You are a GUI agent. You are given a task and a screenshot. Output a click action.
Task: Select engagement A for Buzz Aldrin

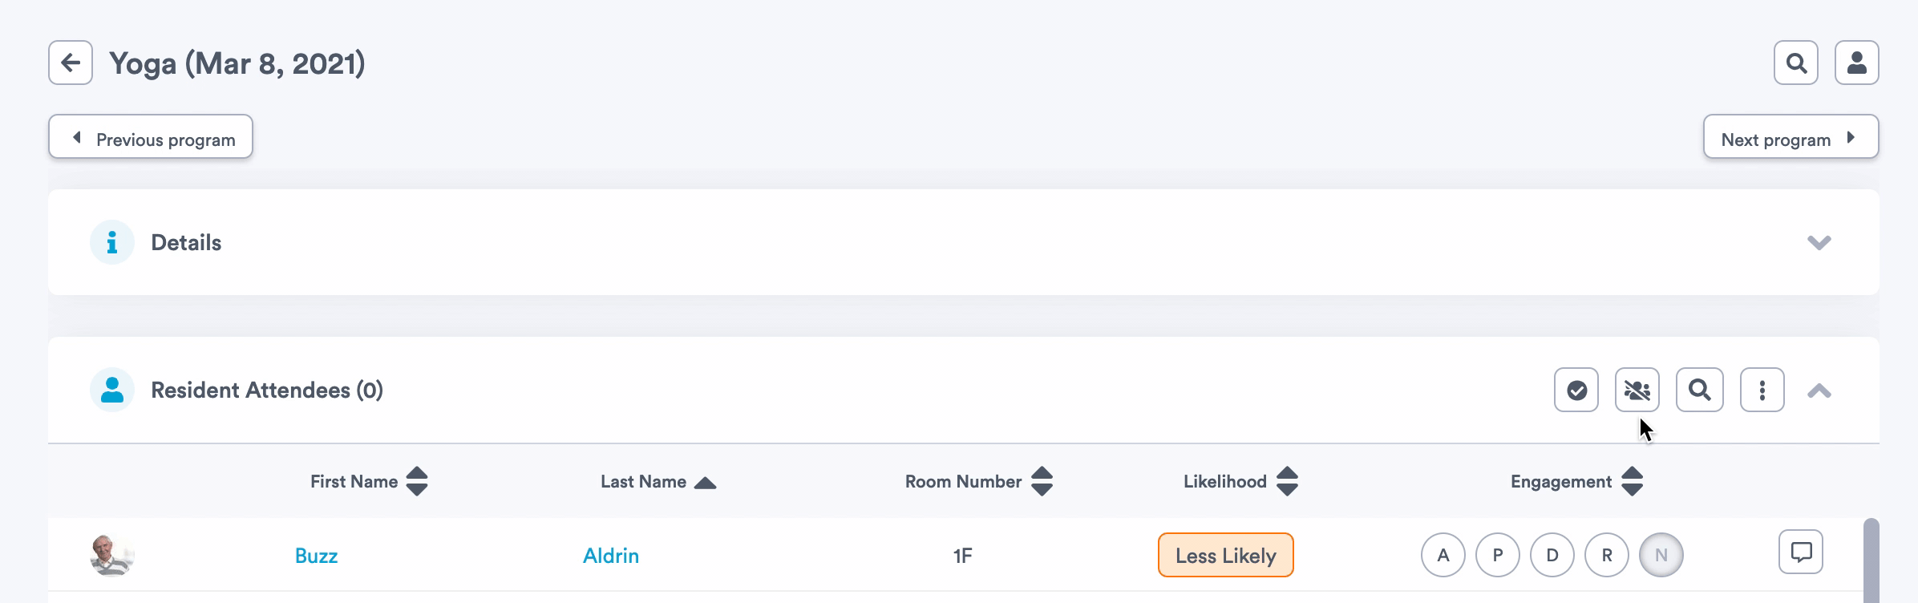[x=1443, y=555]
